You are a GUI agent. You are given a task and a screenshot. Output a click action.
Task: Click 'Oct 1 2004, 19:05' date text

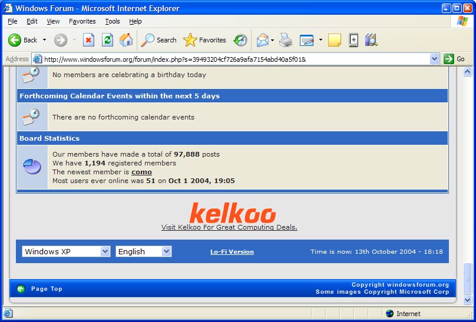[x=201, y=181]
